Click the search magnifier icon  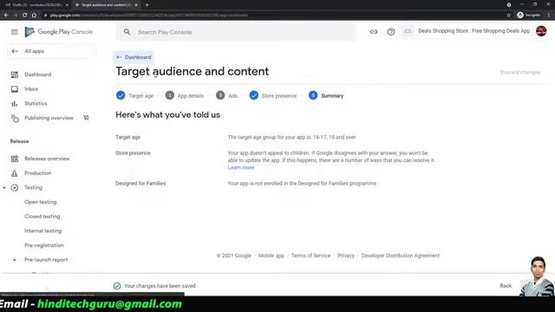(127, 32)
